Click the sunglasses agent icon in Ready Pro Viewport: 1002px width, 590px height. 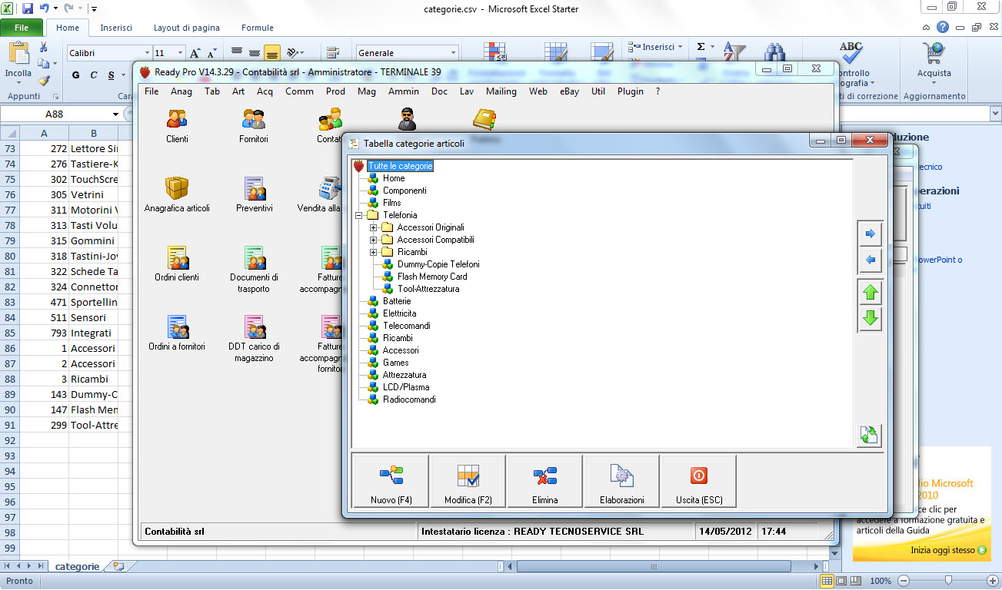point(407,119)
